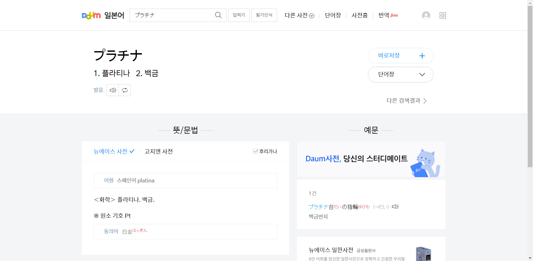Click the (→だい) reference text
The height and width of the screenshot is (261, 533).
pos(381,207)
